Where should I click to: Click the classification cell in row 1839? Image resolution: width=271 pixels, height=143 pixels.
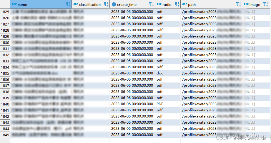91,98
